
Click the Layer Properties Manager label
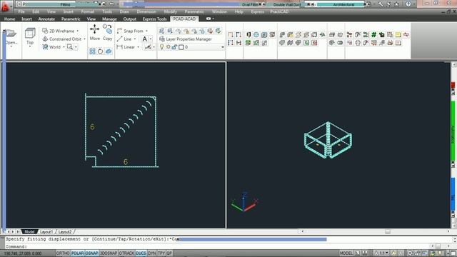point(189,39)
